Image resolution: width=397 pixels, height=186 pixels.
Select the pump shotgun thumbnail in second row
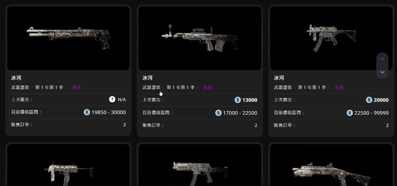pyautogui.click(x=331, y=165)
